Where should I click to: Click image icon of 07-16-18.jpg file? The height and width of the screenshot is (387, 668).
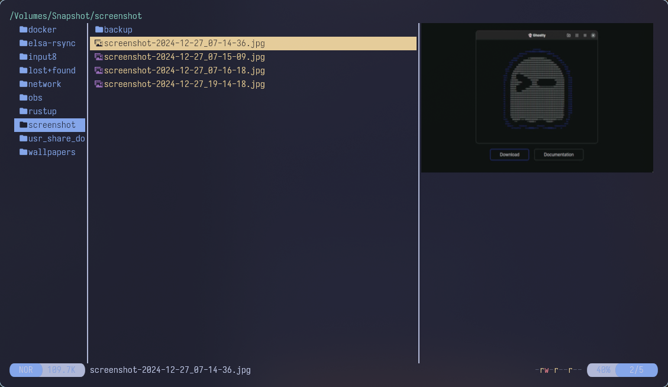coord(99,70)
